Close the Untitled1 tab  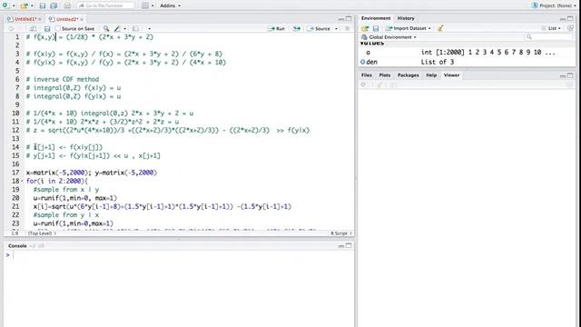[x=40, y=19]
